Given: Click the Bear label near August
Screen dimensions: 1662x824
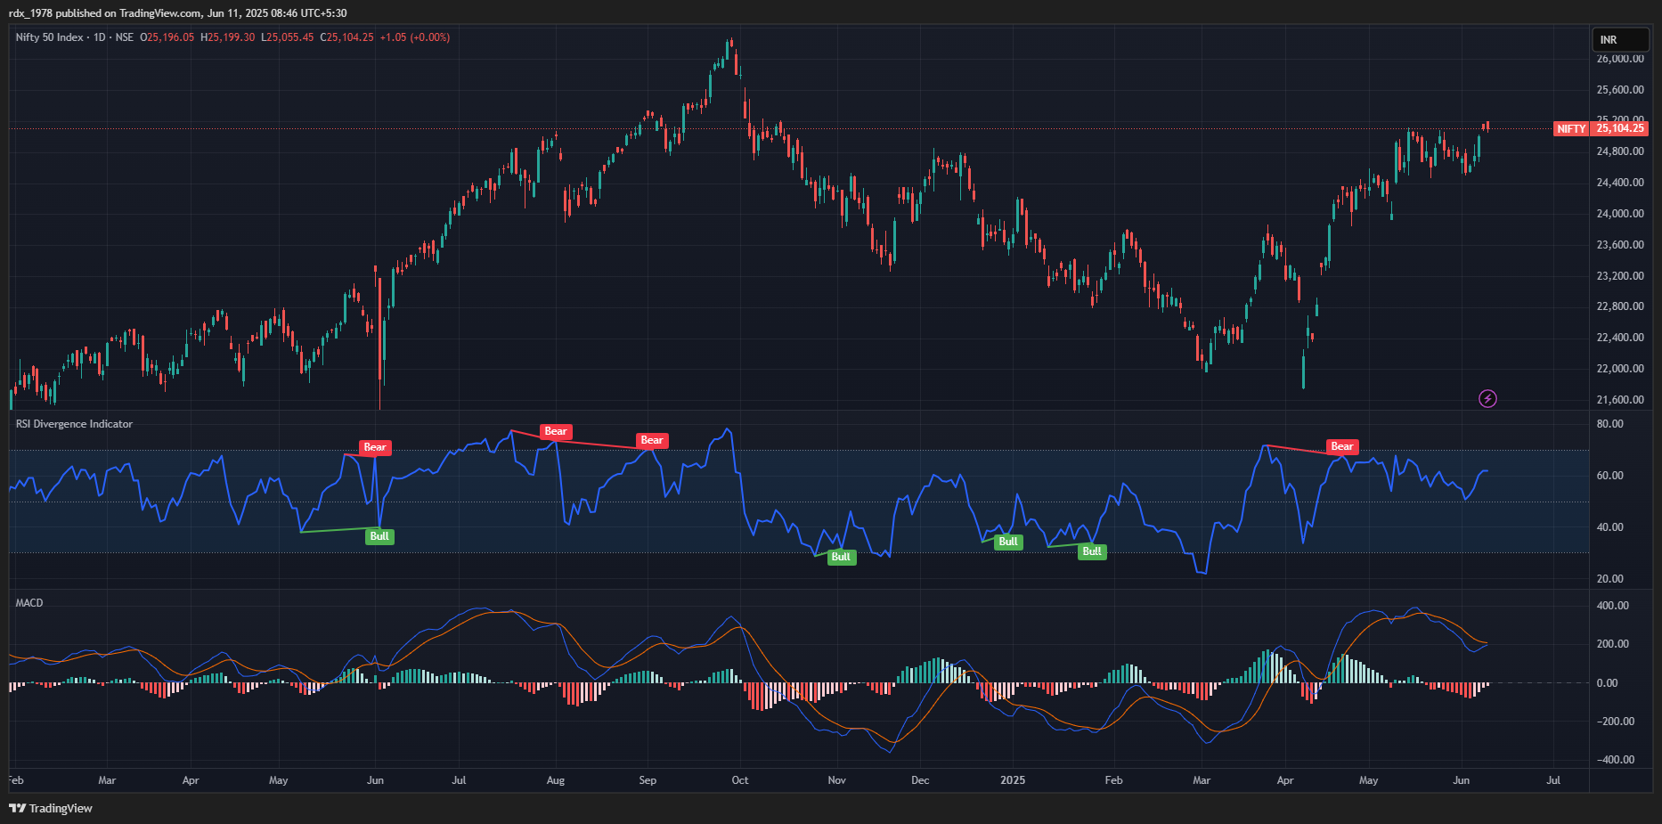Looking at the screenshot, I should click(x=556, y=431).
